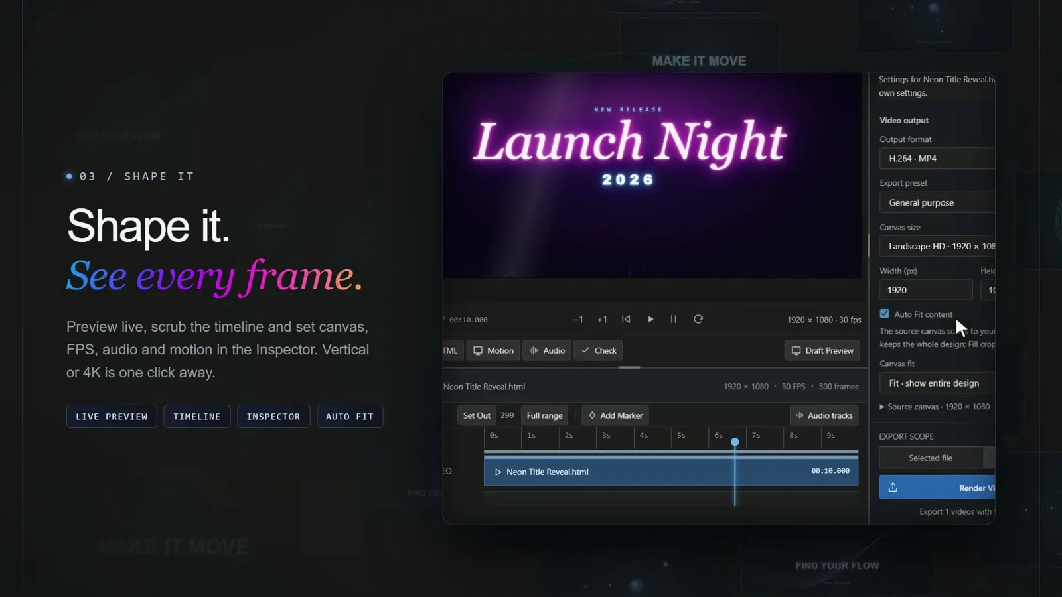The height and width of the screenshot is (597, 1062).
Task: Click the 1920 × 1080 · 30 fps readout
Action: click(824, 320)
